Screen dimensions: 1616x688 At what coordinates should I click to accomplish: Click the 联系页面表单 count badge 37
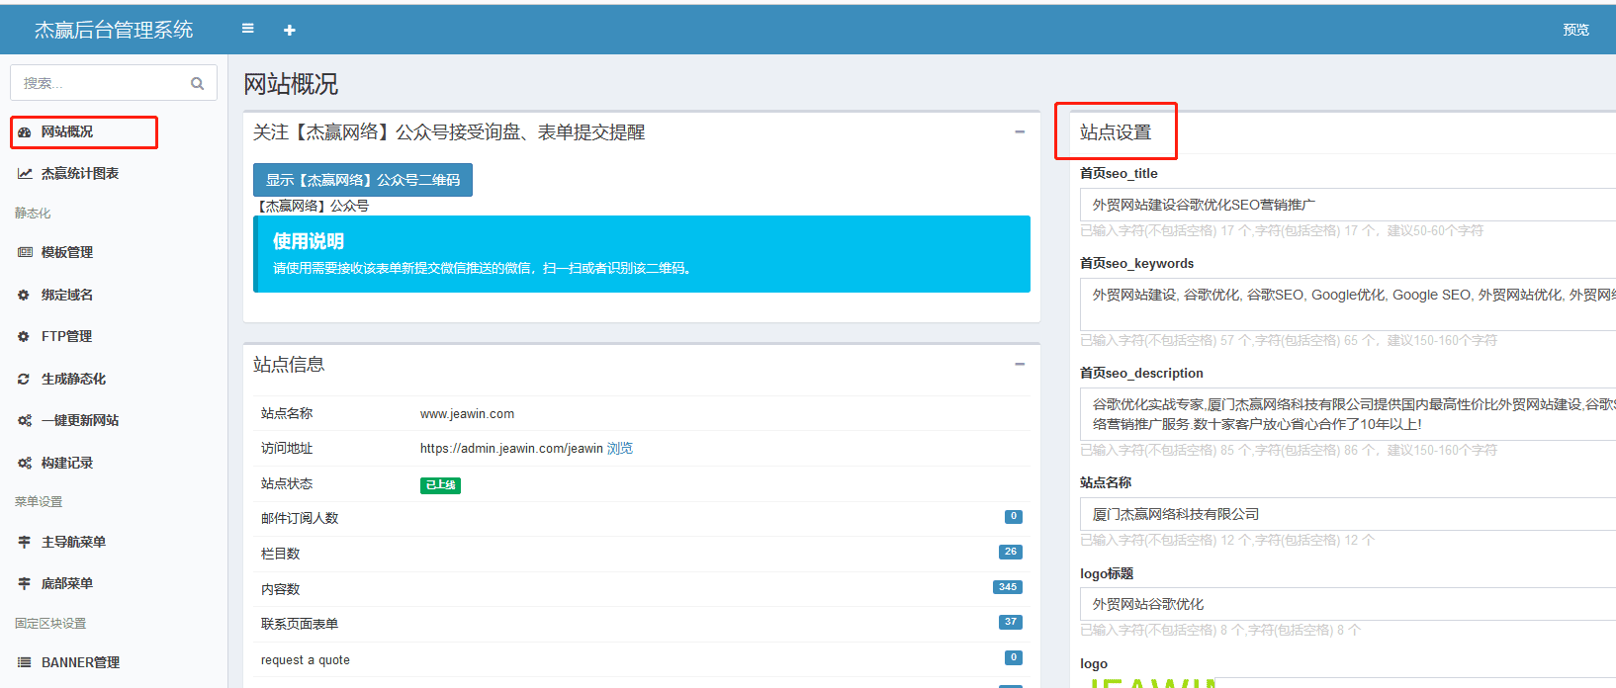(1010, 623)
